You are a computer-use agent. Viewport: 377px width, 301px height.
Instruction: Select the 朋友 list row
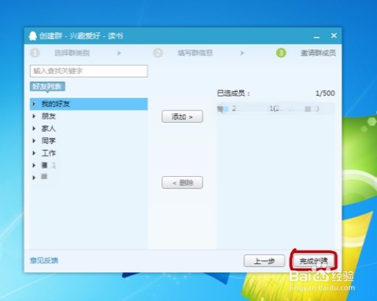point(89,116)
